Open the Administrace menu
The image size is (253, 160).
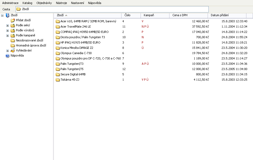click(x=10, y=3)
